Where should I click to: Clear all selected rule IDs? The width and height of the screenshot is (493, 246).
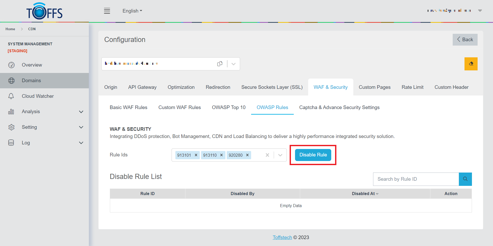(x=267, y=155)
